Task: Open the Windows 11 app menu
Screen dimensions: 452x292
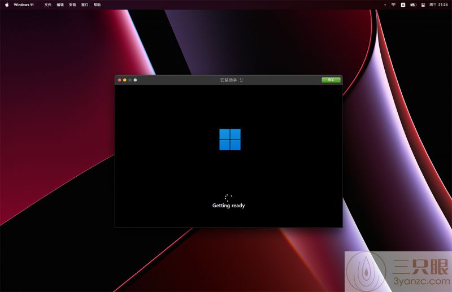Action: pos(24,5)
